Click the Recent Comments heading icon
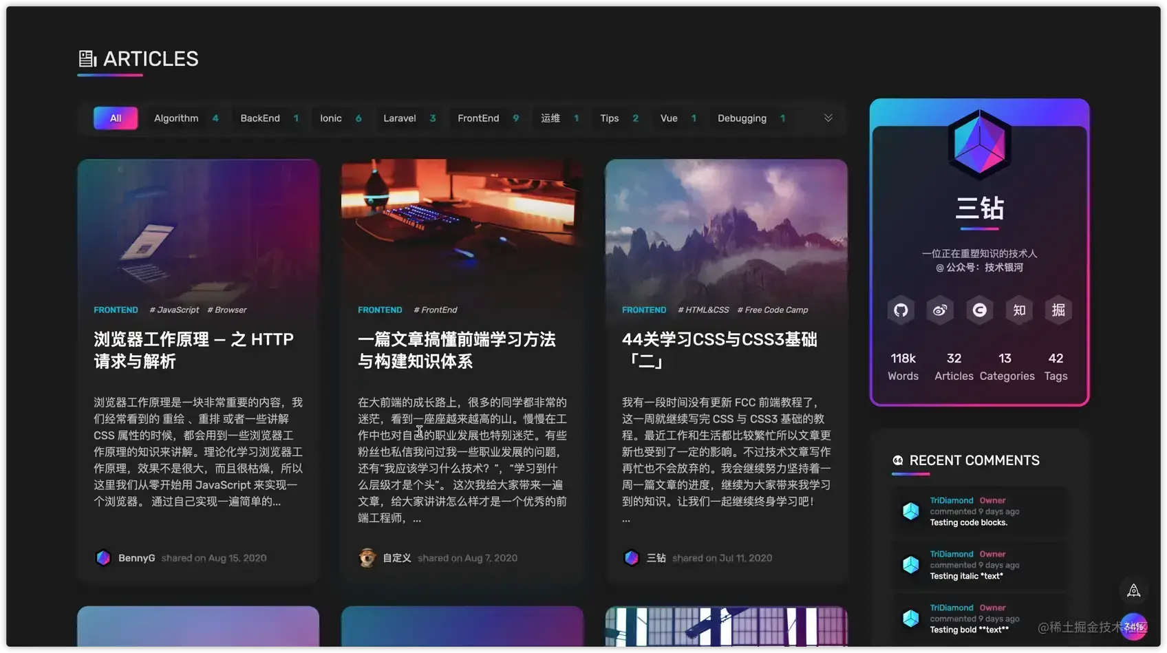1167x653 pixels. [898, 460]
